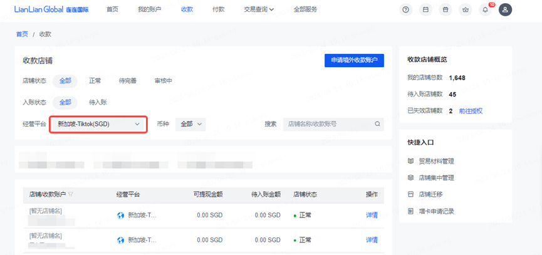Click the 店铺状态 column header
Viewport: 542px width, 255px height.
pos(305,194)
